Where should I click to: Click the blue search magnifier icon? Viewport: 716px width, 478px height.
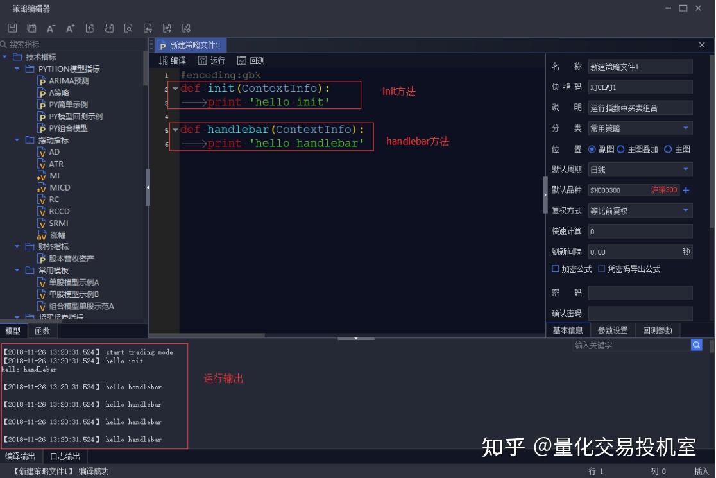click(x=696, y=345)
